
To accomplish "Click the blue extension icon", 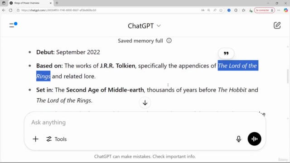I will [x=229, y=10].
